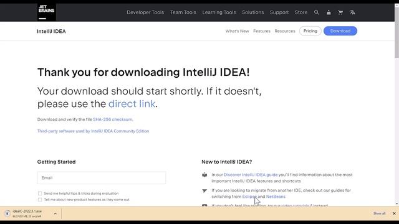
Task: Open the Learning Tools menu
Action: click(x=219, y=12)
